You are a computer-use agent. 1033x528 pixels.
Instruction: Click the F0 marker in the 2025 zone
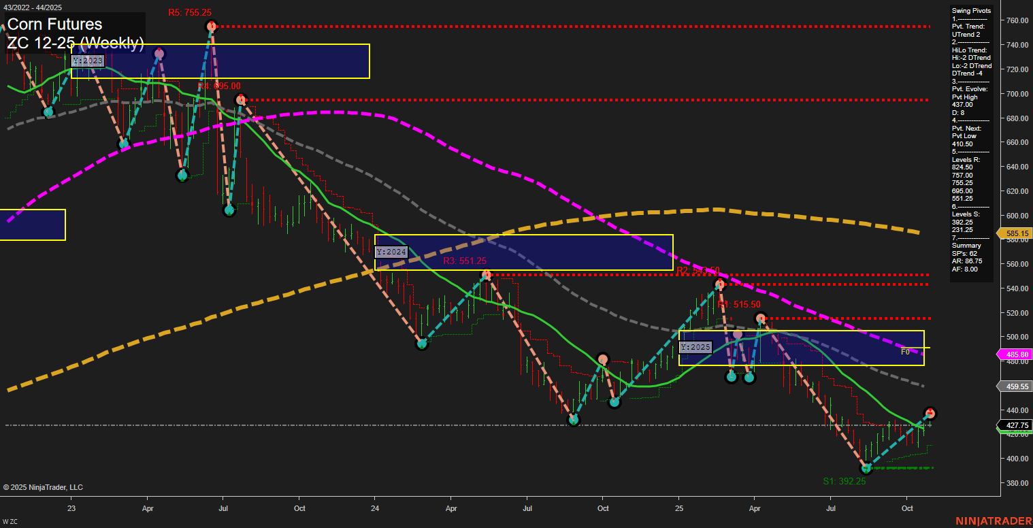click(905, 352)
